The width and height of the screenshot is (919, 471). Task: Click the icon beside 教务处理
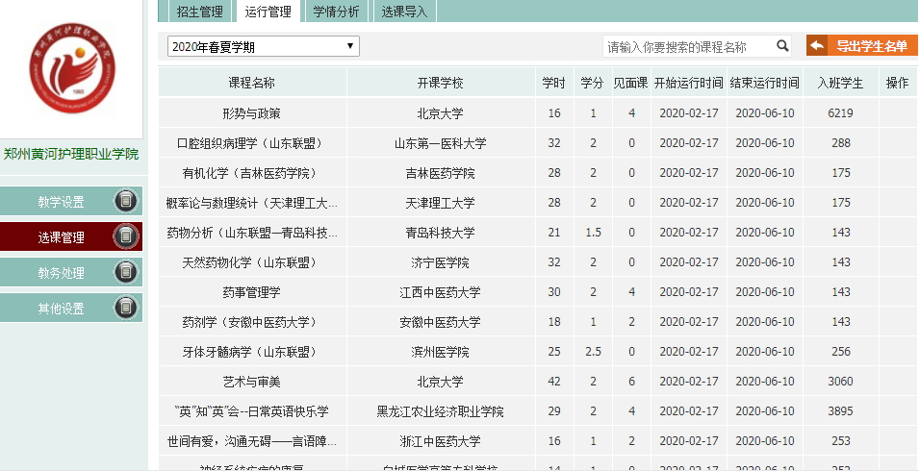click(124, 272)
